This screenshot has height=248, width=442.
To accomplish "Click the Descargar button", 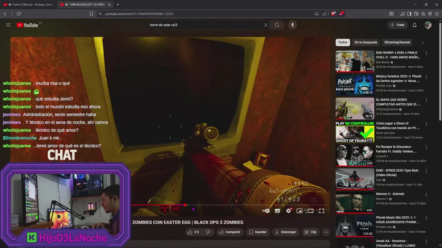I will (x=285, y=232).
